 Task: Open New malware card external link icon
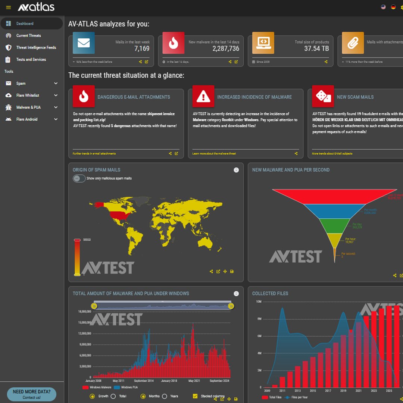tap(236, 62)
